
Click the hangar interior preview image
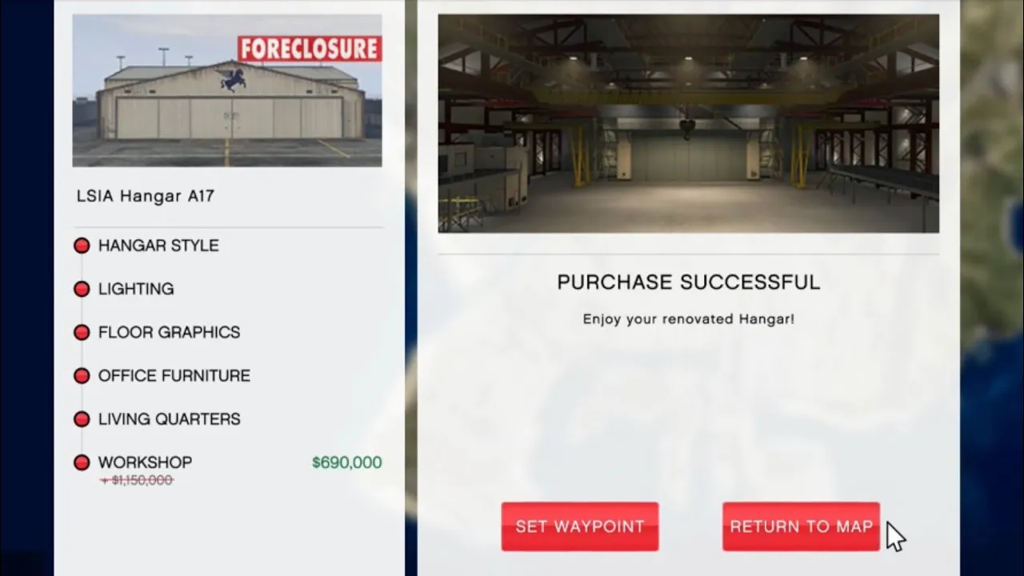[688, 124]
